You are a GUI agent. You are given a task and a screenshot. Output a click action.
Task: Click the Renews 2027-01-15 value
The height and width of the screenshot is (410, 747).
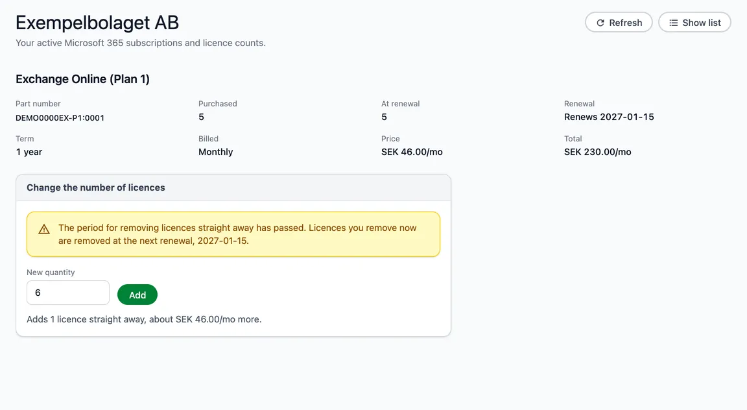609,117
